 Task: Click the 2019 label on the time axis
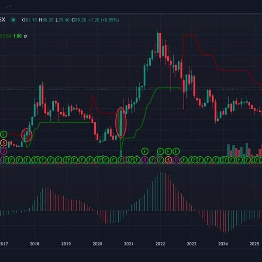66,244
